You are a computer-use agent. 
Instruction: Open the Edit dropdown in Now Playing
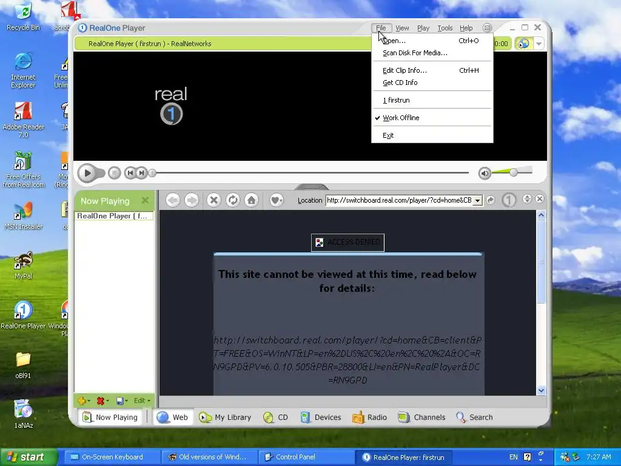pos(142,400)
